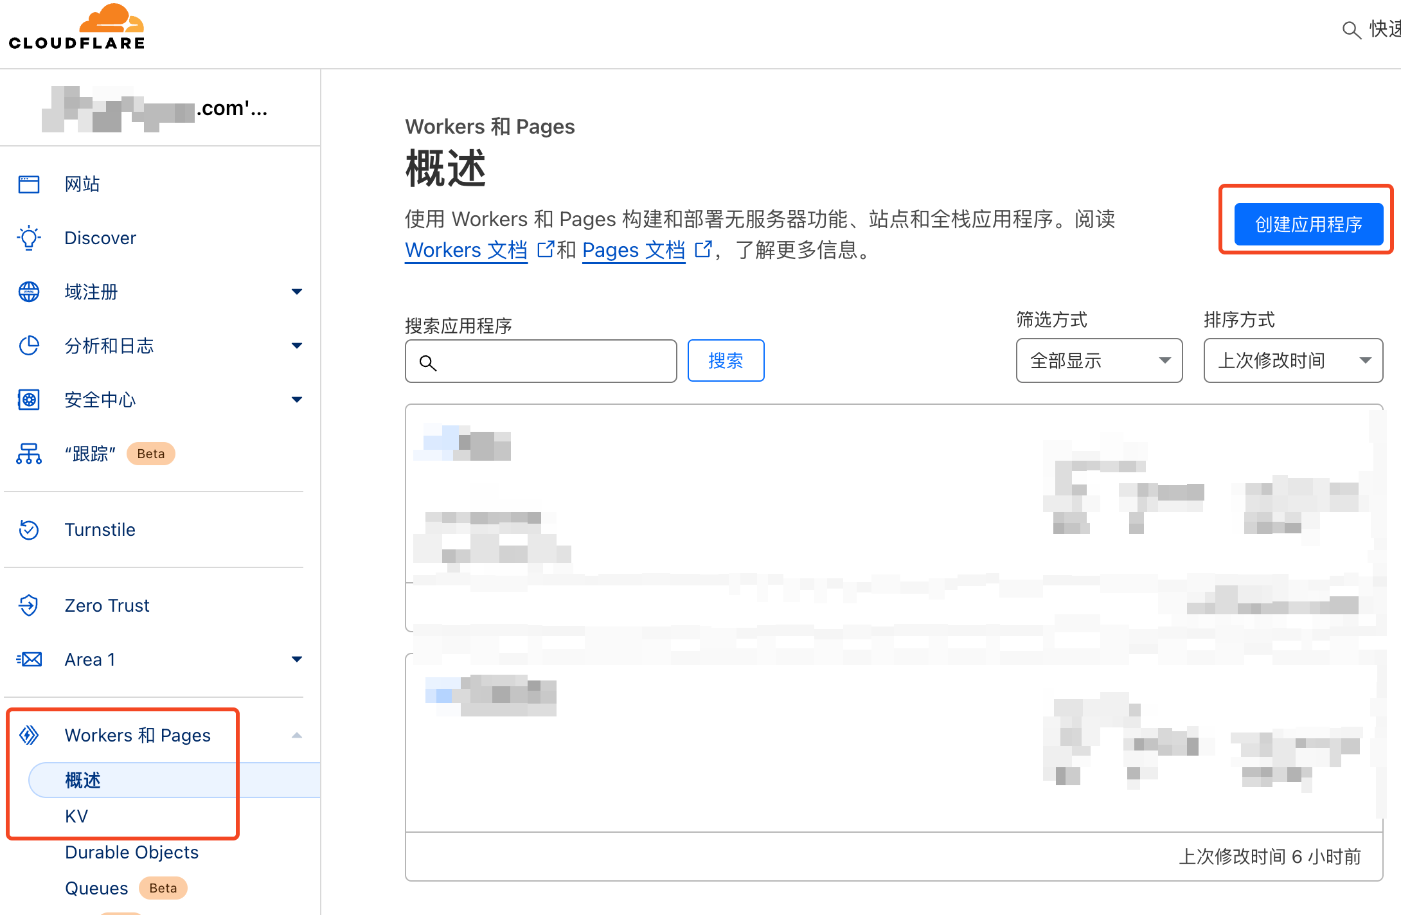Open the quick search magnifier at top right
Viewport: 1401px width, 915px height.
tap(1351, 30)
